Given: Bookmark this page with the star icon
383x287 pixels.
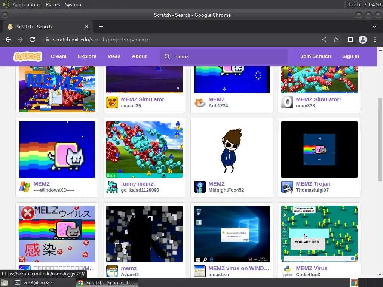Looking at the screenshot, I should 336,40.
